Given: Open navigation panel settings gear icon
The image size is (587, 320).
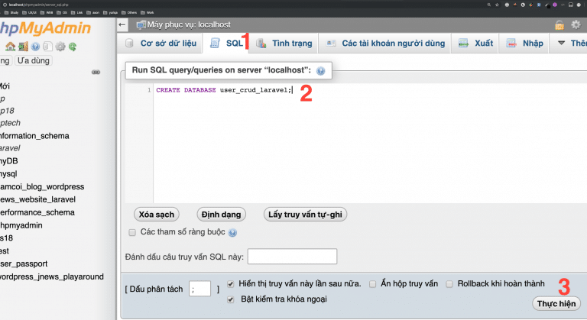Looking at the screenshot, I should [60, 47].
